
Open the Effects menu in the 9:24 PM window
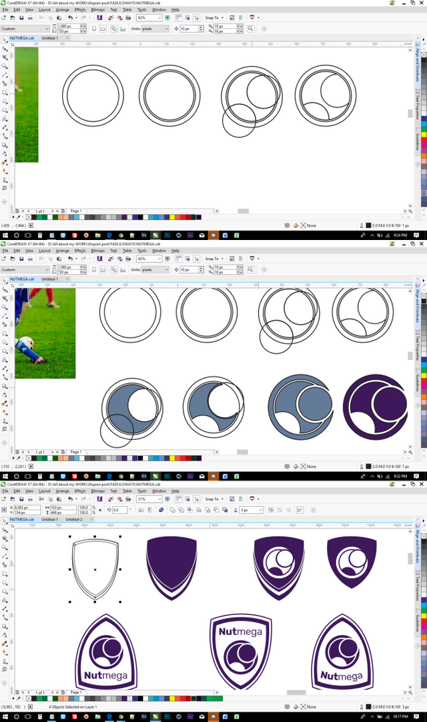tap(80, 9)
